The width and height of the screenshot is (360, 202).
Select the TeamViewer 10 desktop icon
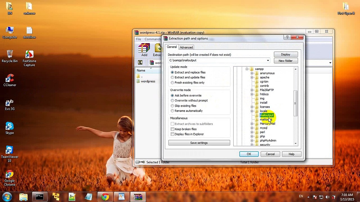[x=10, y=154]
